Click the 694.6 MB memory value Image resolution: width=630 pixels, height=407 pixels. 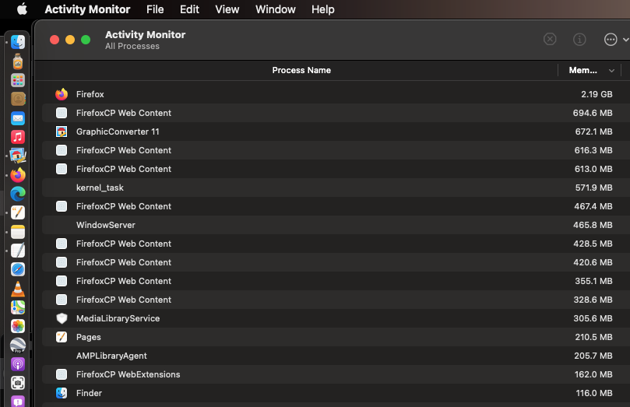click(593, 113)
